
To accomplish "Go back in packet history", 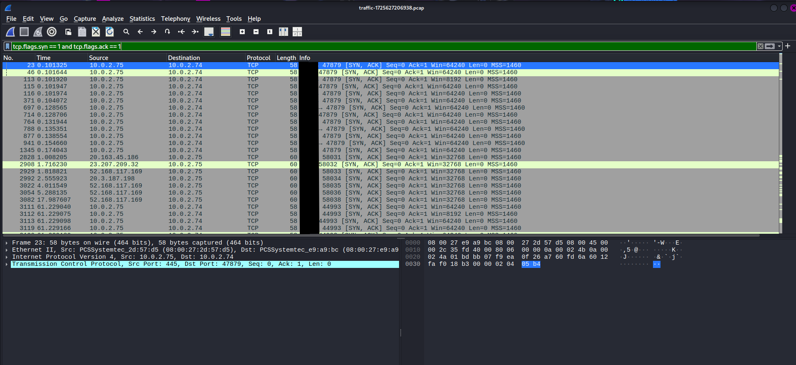I will coord(140,32).
